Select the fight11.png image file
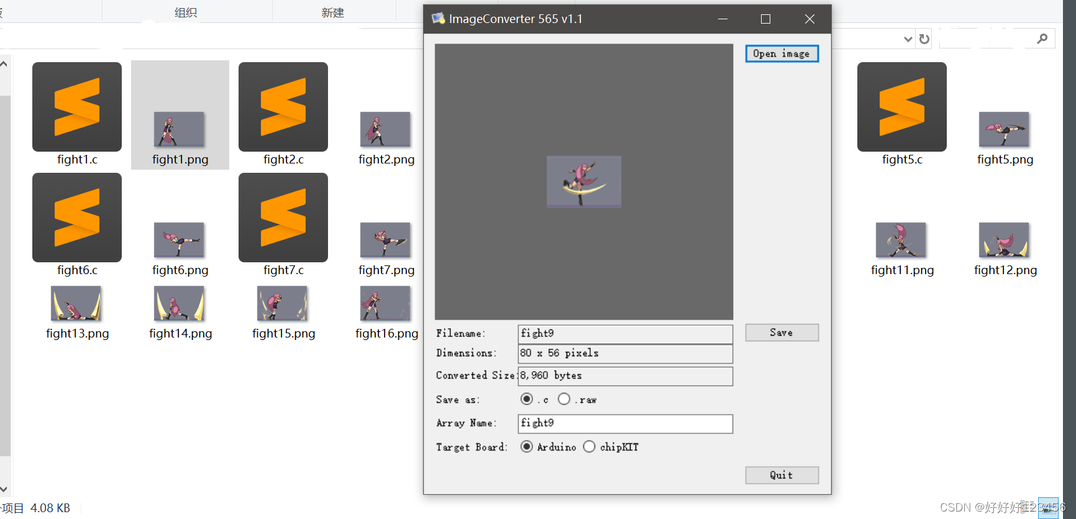The height and width of the screenshot is (519, 1076). (x=901, y=239)
